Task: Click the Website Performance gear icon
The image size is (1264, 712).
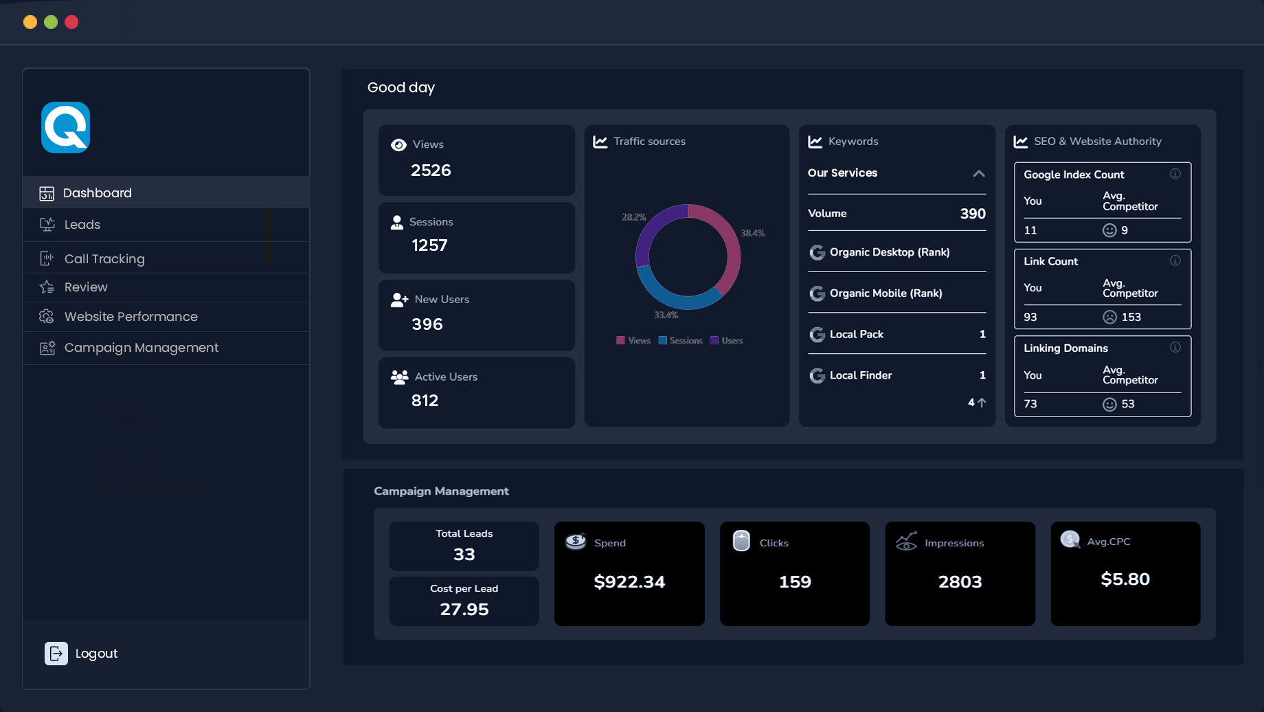Action: tap(47, 317)
